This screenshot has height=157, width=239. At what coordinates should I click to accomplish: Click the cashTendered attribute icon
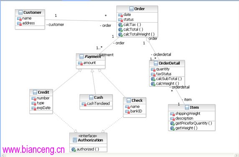click(x=84, y=104)
